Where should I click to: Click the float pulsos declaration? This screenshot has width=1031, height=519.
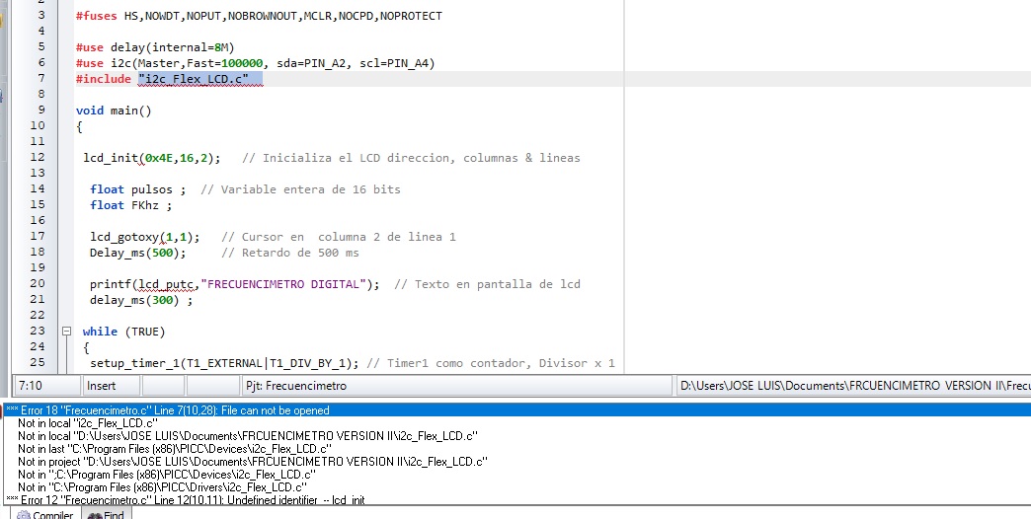point(137,189)
